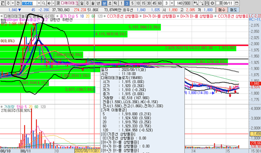This screenshot has width=261, height=153.
Task: Set interval to 10 minutes
Action: tap(138, 3)
